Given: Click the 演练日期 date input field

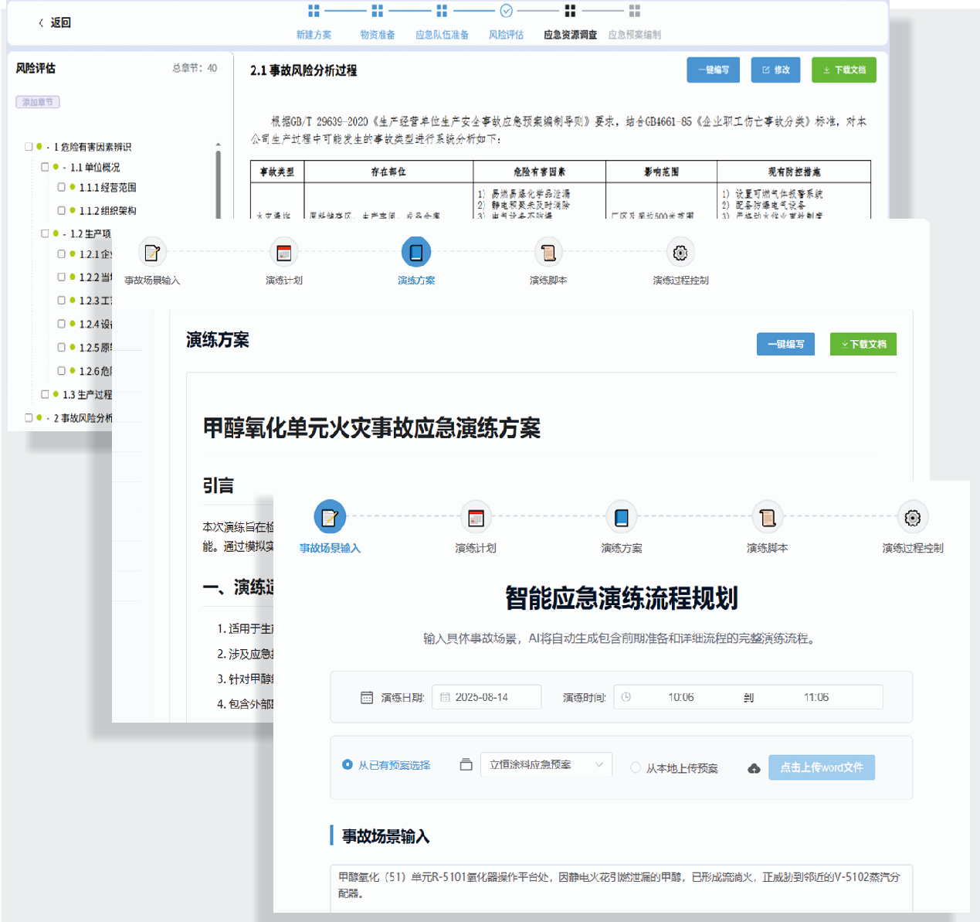Looking at the screenshot, I should [487, 697].
